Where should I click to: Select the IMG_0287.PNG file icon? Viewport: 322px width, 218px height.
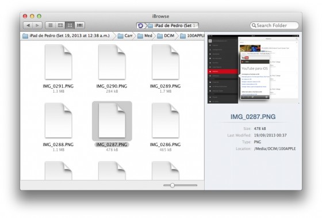point(112,120)
